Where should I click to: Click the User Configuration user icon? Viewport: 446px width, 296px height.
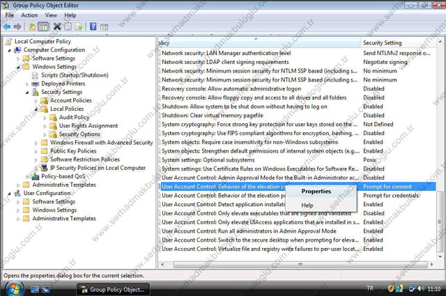pos(17,194)
